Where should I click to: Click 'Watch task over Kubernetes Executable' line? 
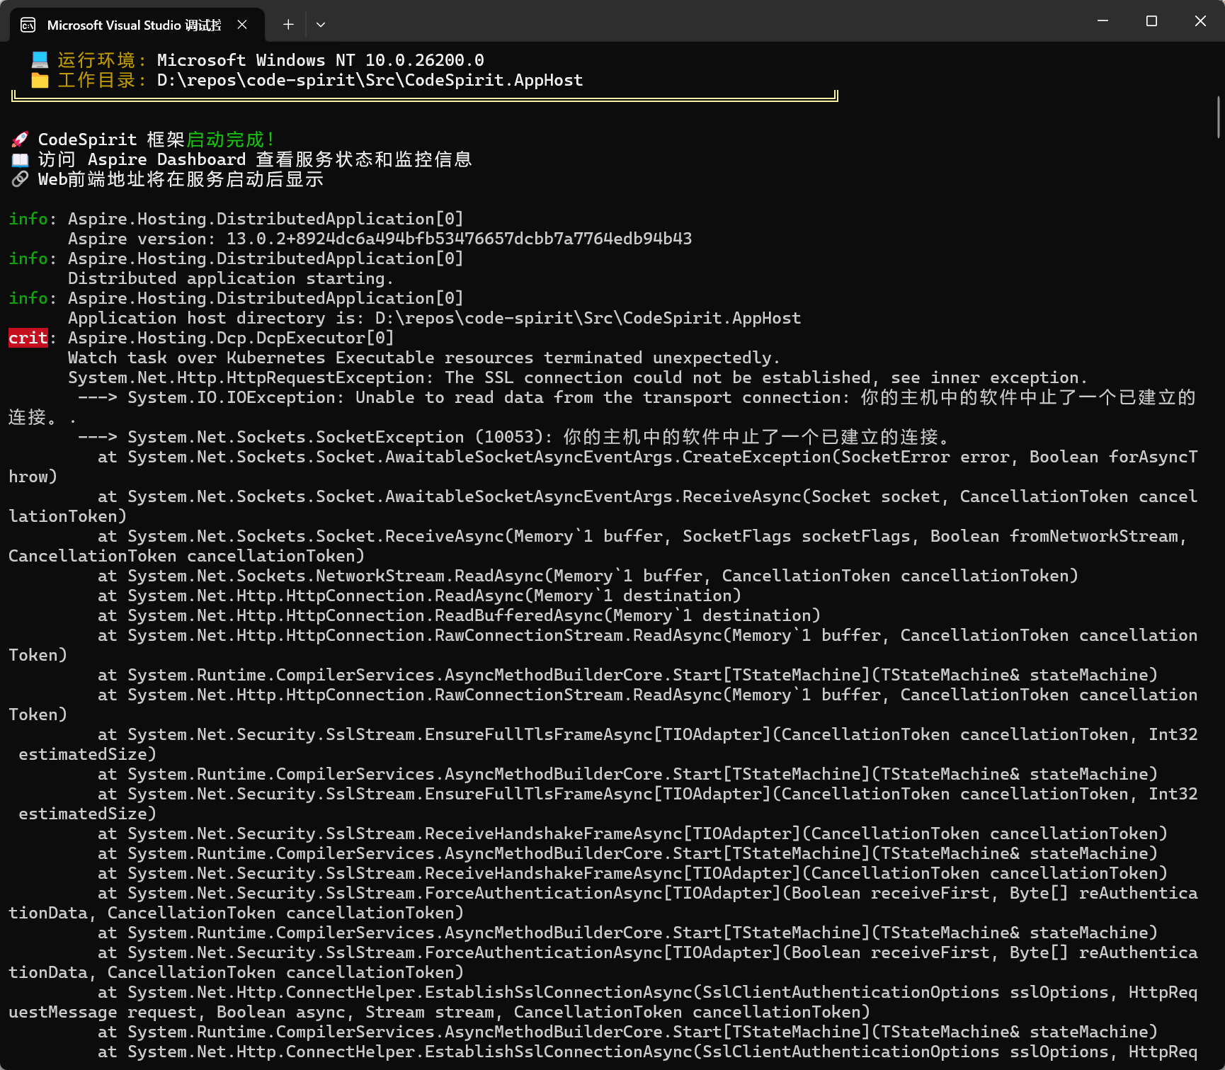pos(424,358)
